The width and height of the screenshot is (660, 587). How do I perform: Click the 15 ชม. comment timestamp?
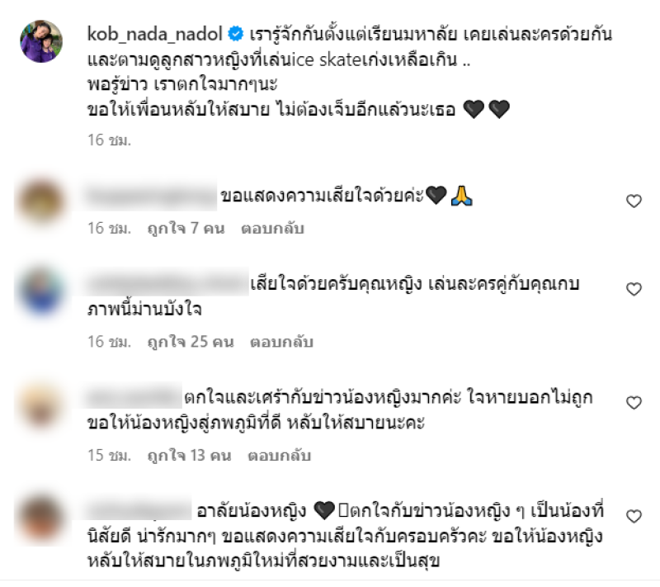click(110, 455)
